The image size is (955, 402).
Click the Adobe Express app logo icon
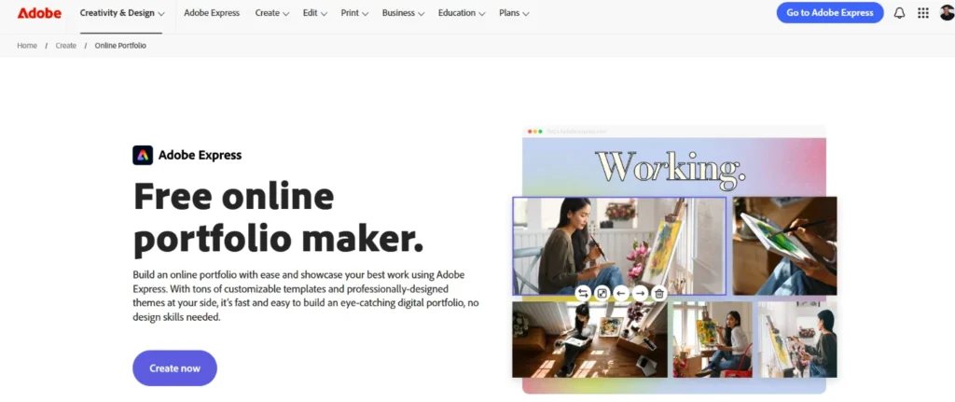coord(143,155)
